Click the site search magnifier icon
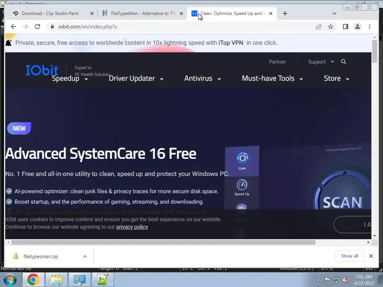 (343, 62)
